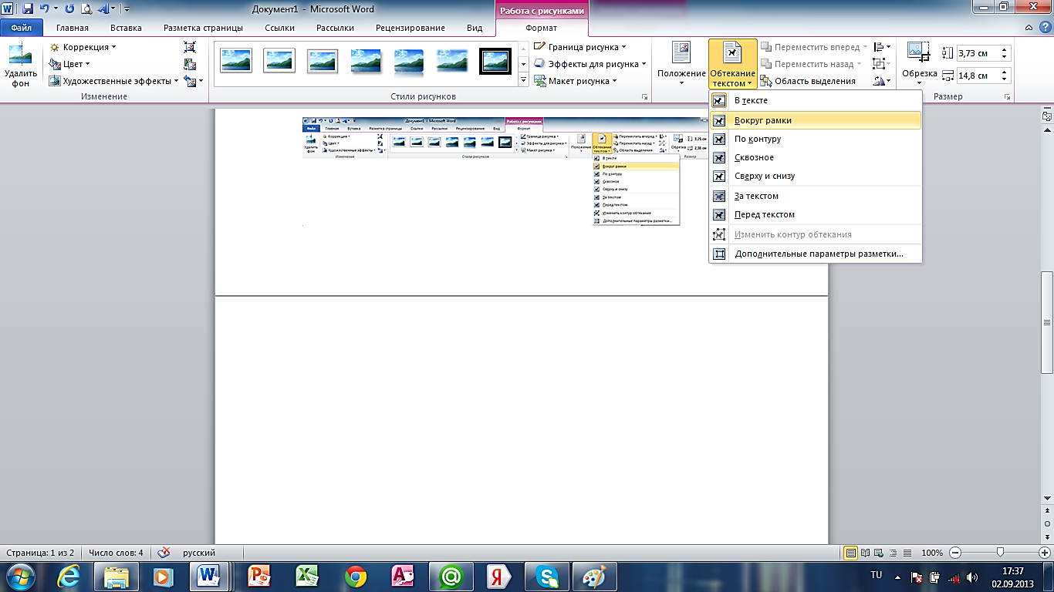Click the Redo icon in quick access toolbar
This screenshot has height=592, width=1054.
(69, 9)
